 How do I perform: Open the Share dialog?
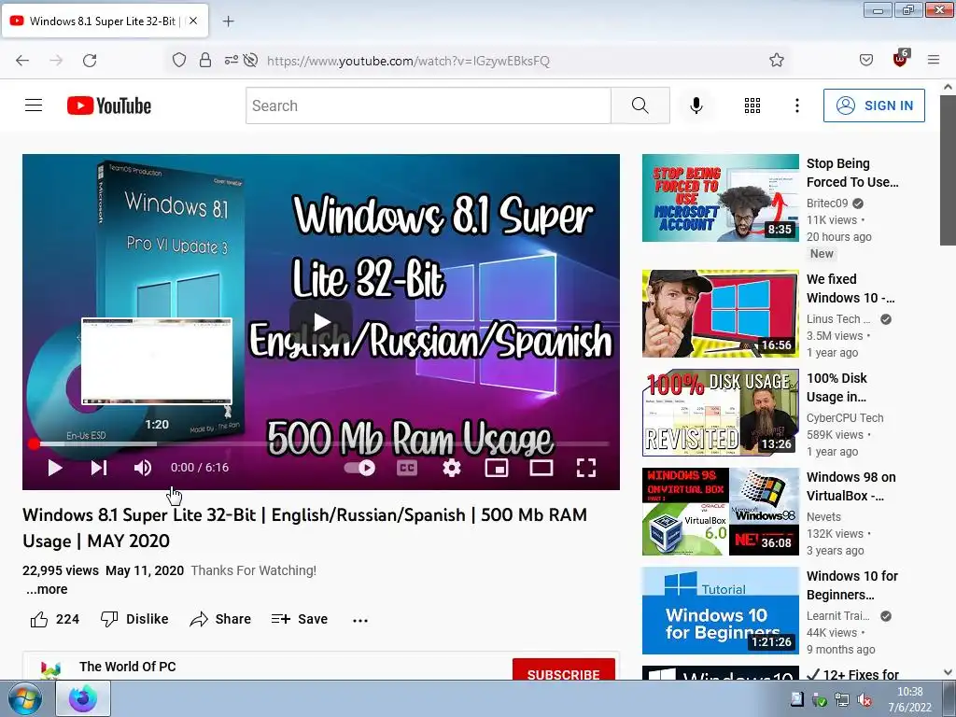220,619
